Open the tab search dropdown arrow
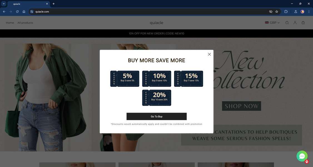 (x=4, y=4)
